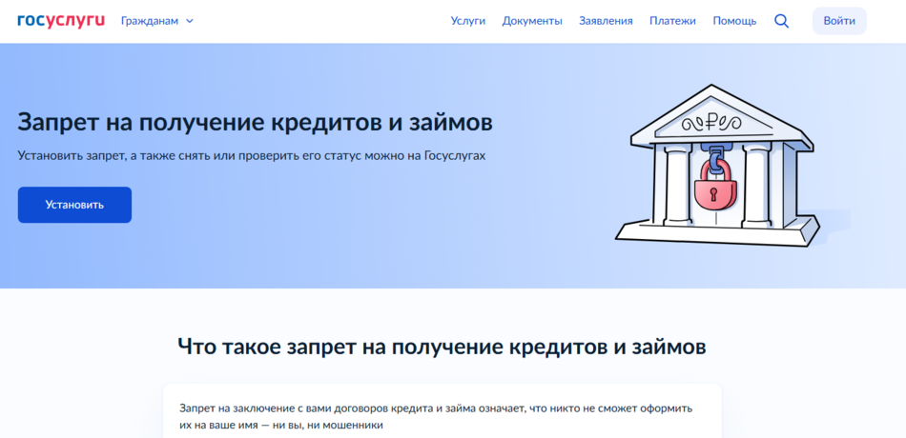
Task: Open search with the magnifier icon
Action: (x=781, y=21)
